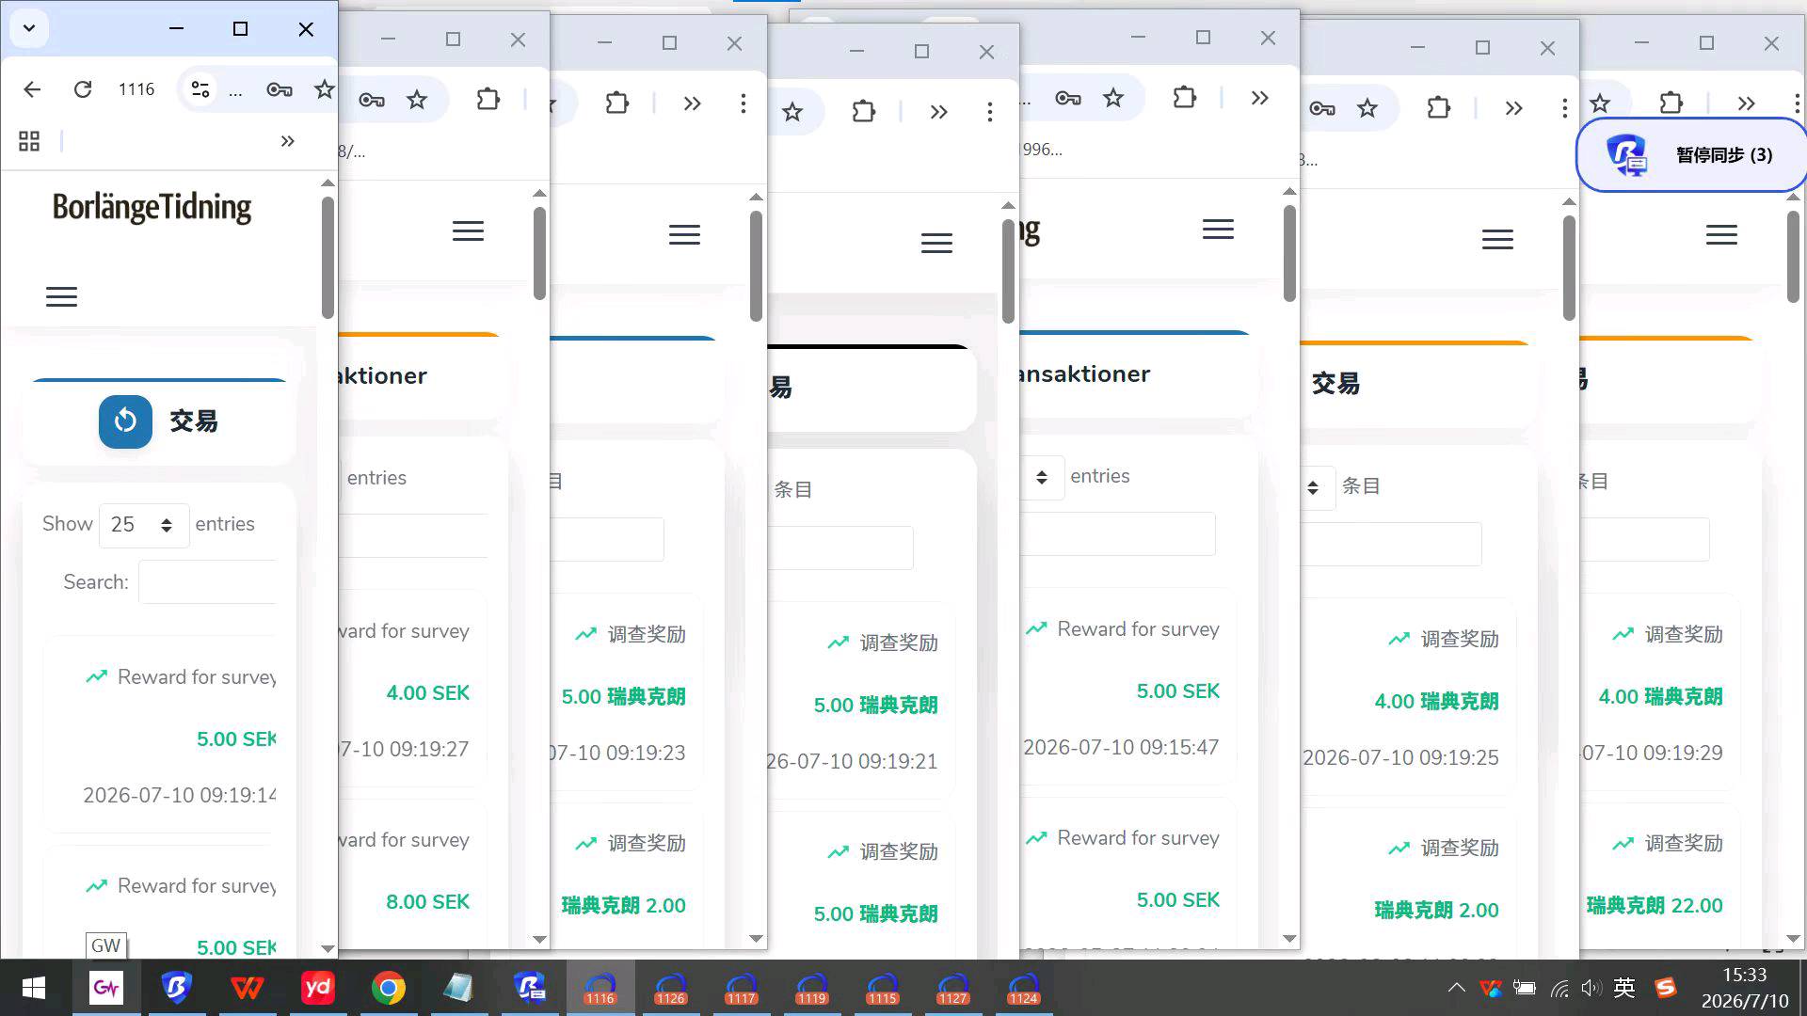The image size is (1807, 1016).
Task: Open the apps grid icon in the leftmost bookmarks bar
Action: click(29, 141)
